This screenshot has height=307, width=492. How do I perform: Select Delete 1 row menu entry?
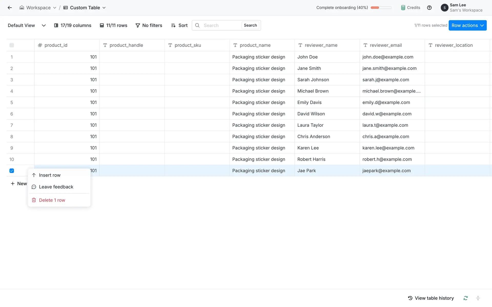pyautogui.click(x=52, y=200)
